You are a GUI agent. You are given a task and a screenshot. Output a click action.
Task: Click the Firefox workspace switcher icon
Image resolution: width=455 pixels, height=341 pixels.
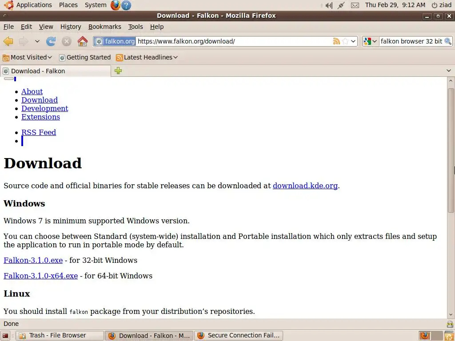424,336
